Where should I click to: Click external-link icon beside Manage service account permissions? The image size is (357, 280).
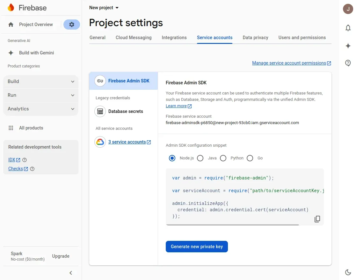(x=329, y=63)
